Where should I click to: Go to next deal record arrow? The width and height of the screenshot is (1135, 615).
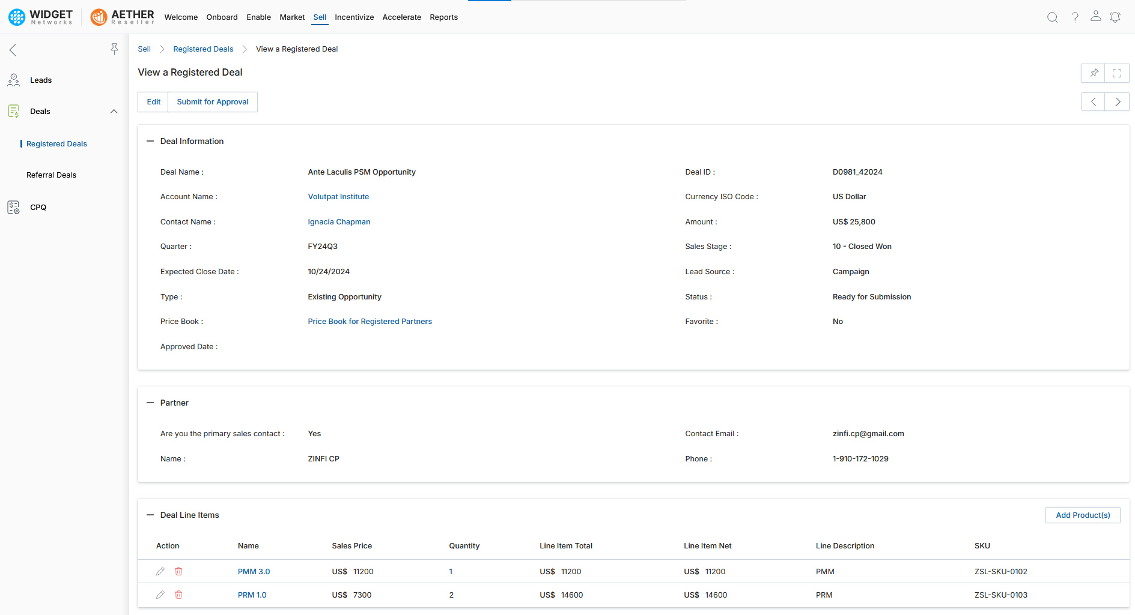coord(1117,102)
